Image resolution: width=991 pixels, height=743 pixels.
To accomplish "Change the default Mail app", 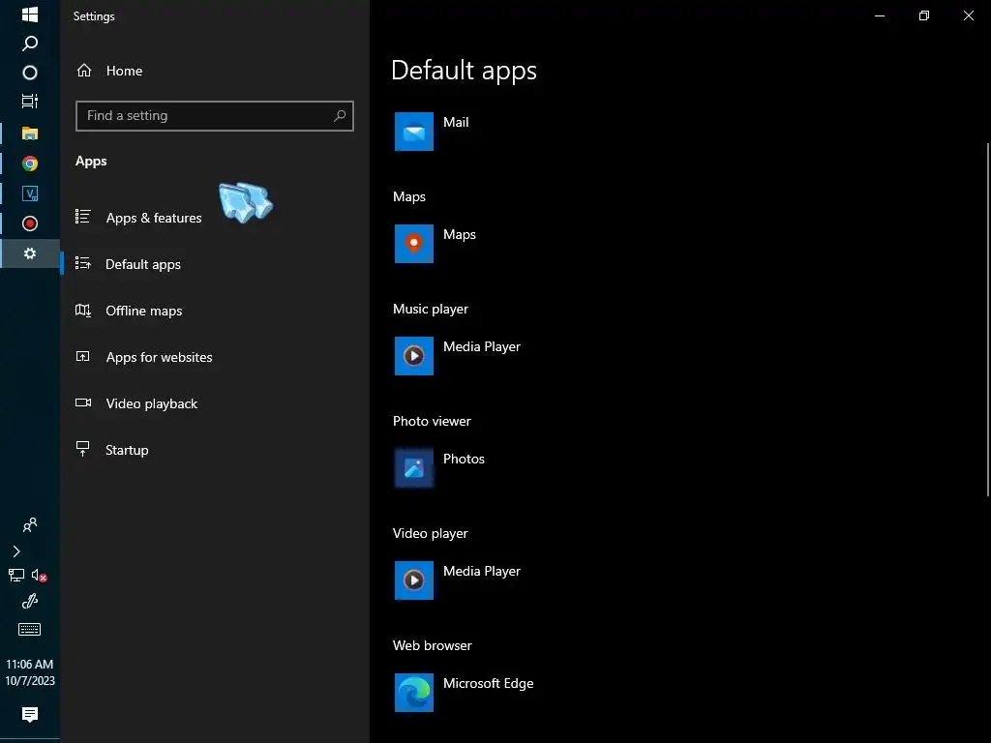I will pos(456,123).
